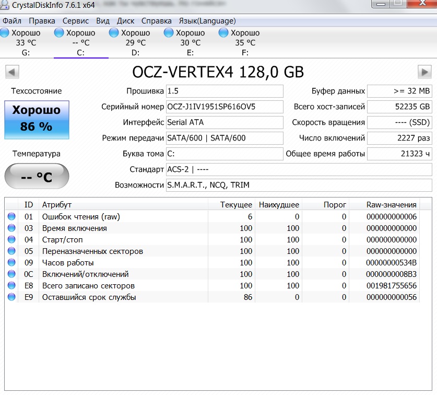Screen dimensions: 437x395
Task: Click status dot for attribute E8
Action: (x=11, y=285)
